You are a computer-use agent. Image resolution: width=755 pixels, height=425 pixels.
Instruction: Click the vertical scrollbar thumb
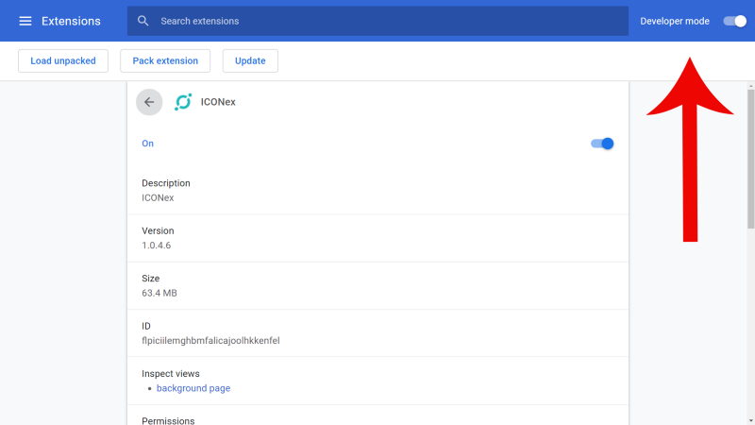pyautogui.click(x=750, y=159)
